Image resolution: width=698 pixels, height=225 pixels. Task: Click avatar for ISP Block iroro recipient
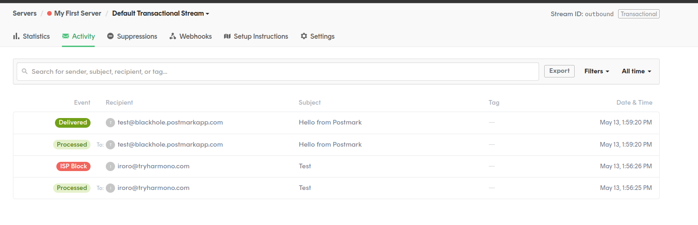point(110,166)
